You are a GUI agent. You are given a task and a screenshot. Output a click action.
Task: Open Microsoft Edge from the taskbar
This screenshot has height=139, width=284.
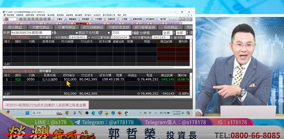pos(93,113)
